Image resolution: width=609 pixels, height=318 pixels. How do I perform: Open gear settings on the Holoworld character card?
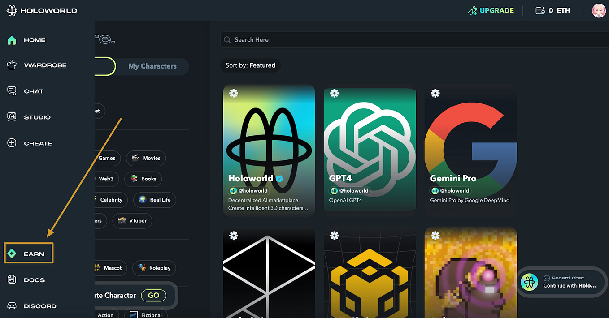coord(233,93)
